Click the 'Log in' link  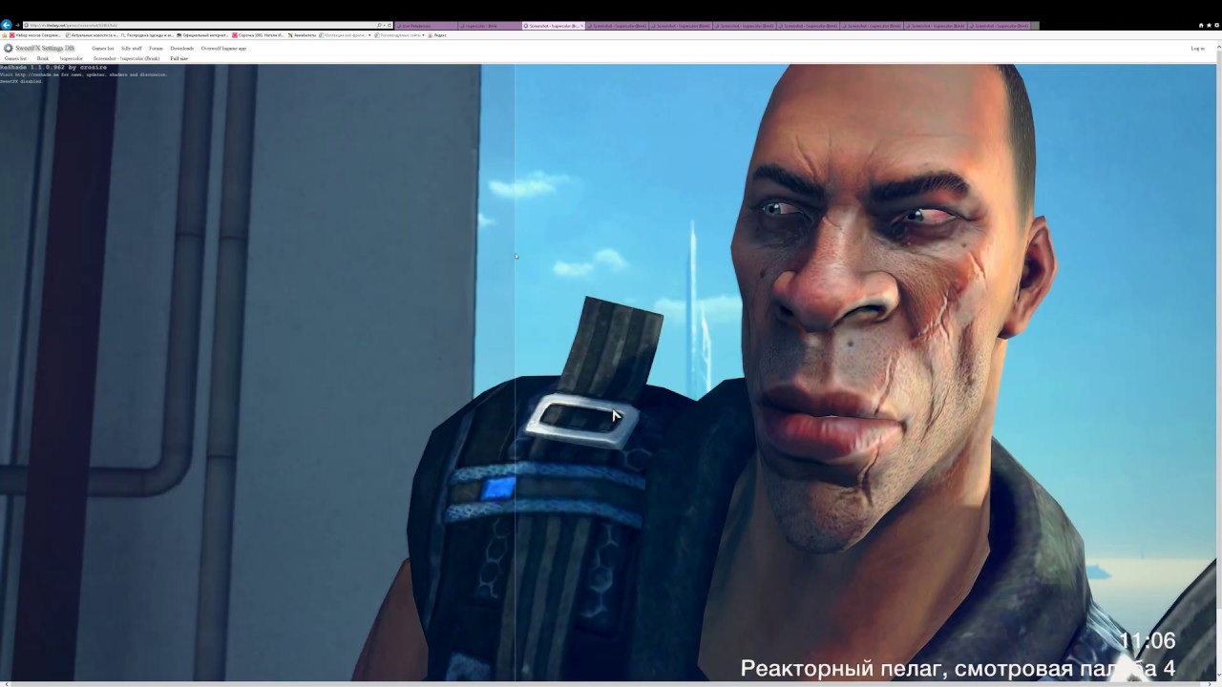click(1197, 48)
